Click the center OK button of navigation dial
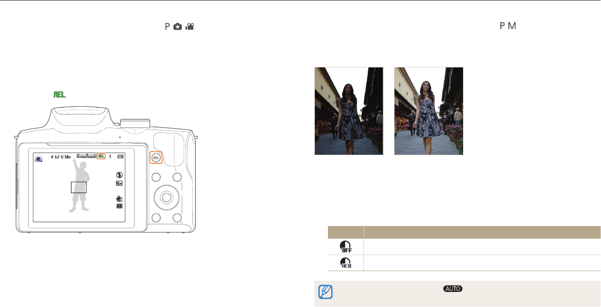The width and height of the screenshot is (601, 307). (x=167, y=197)
